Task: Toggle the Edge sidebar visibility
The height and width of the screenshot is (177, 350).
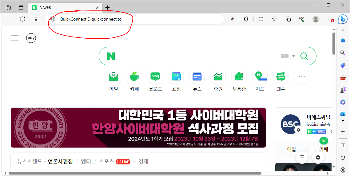Action: 343,146
